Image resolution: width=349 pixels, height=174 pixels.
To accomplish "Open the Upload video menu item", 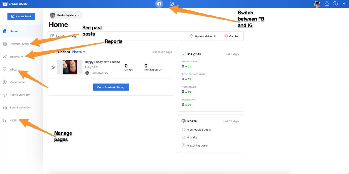I will 203,36.
